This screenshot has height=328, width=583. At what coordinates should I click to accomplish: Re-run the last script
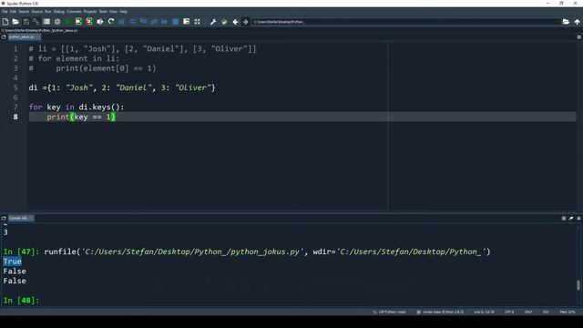111,22
